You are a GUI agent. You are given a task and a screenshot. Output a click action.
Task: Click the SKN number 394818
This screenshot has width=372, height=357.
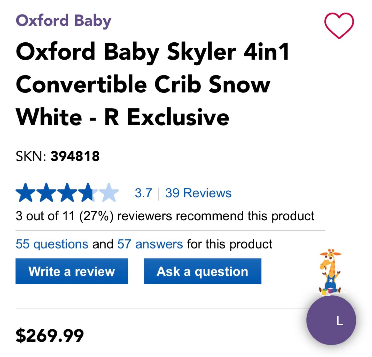click(75, 156)
